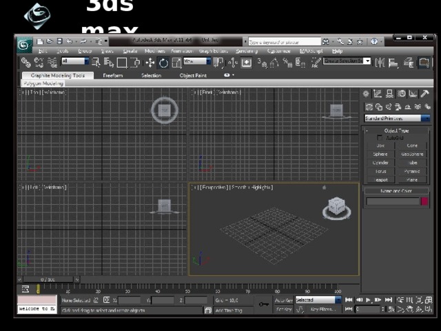Screen dimensions: 441x331
Task: Select the Select and Rotate tool
Action: click(x=163, y=63)
